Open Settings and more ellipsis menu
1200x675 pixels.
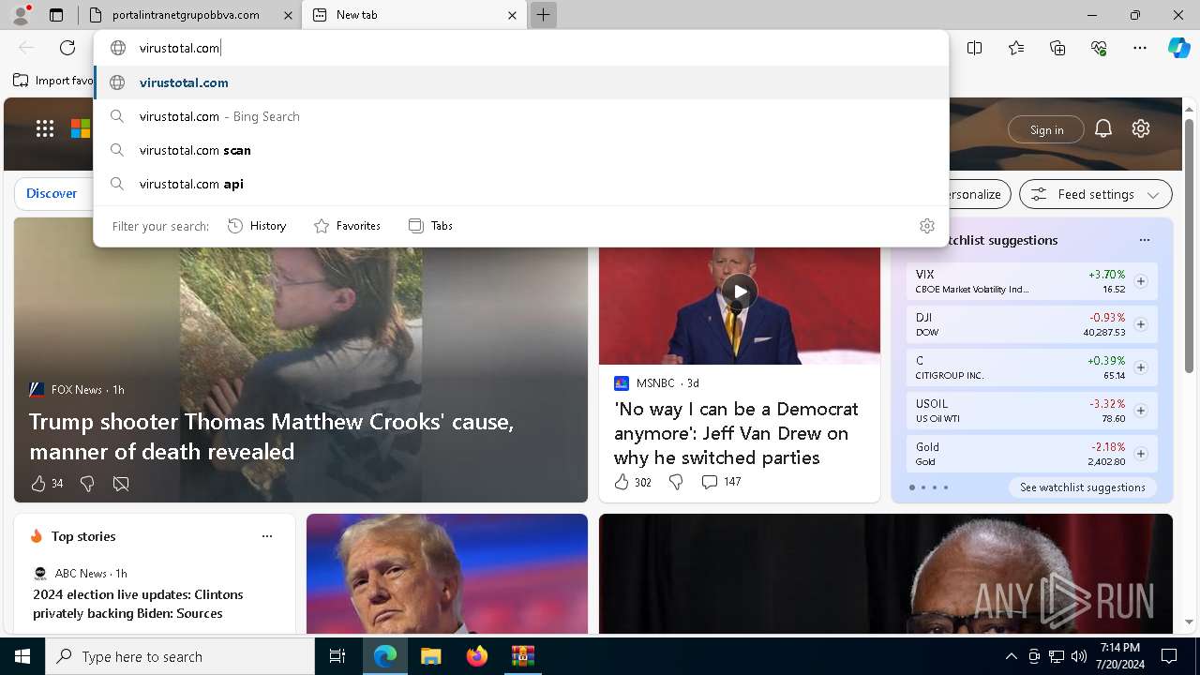pyautogui.click(x=1140, y=48)
